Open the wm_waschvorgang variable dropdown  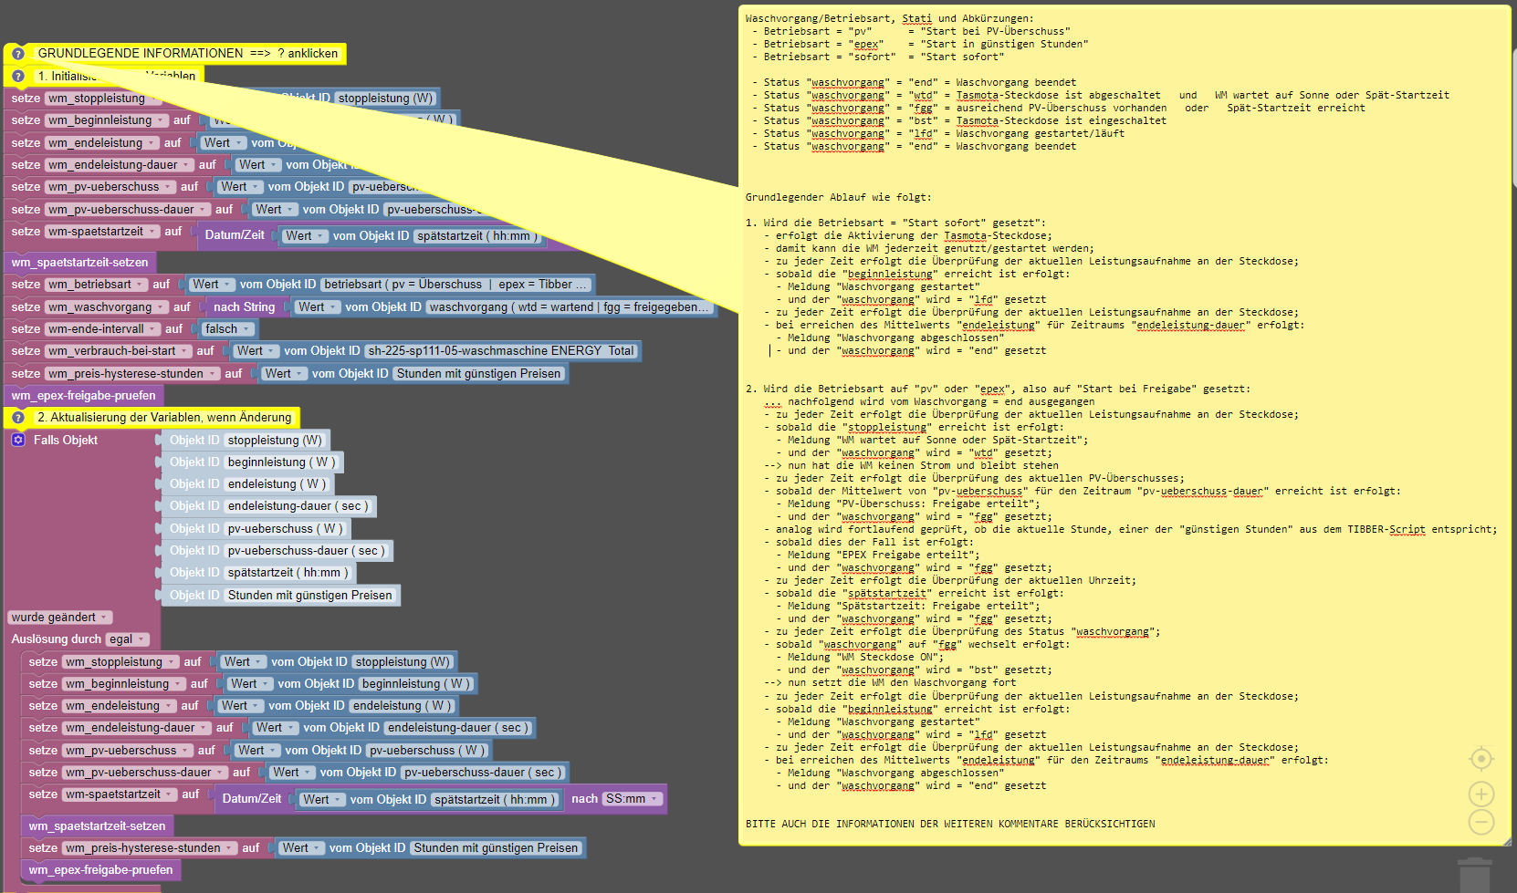[107, 307]
